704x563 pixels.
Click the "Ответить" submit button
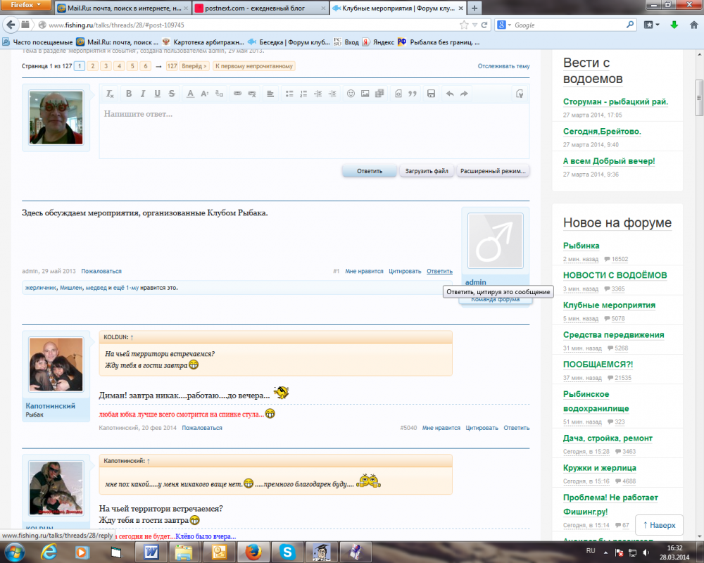(369, 171)
